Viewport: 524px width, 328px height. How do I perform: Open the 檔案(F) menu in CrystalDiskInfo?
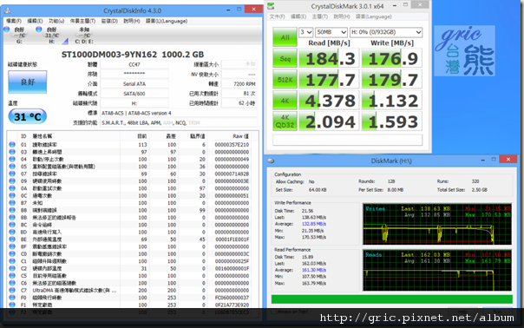(14, 21)
